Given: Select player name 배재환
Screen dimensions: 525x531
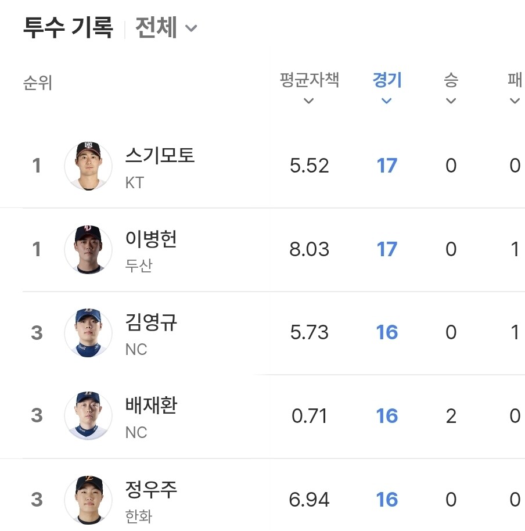Looking at the screenshot, I should tap(151, 406).
